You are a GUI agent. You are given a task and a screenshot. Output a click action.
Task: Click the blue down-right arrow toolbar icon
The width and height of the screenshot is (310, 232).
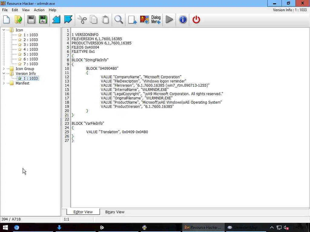coord(68,20)
